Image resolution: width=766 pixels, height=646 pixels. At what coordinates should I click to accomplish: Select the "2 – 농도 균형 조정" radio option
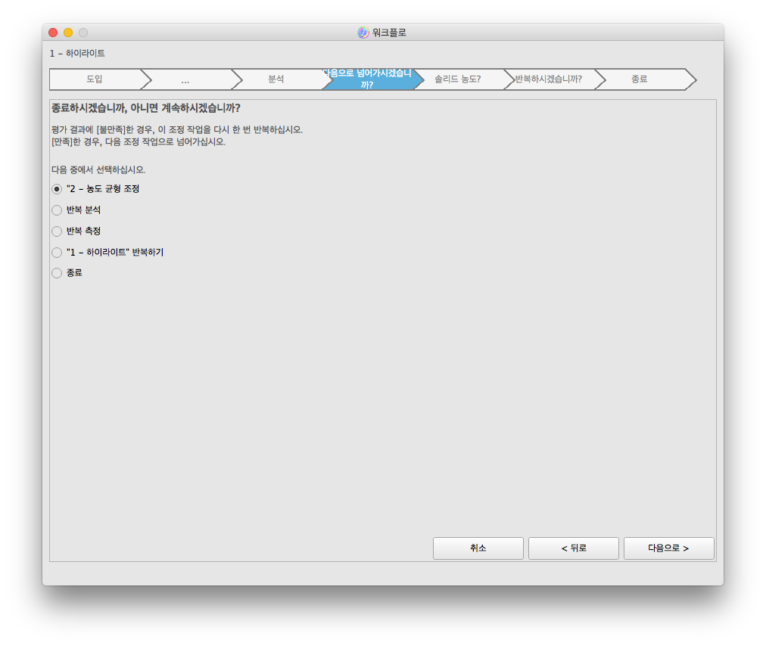(57, 189)
